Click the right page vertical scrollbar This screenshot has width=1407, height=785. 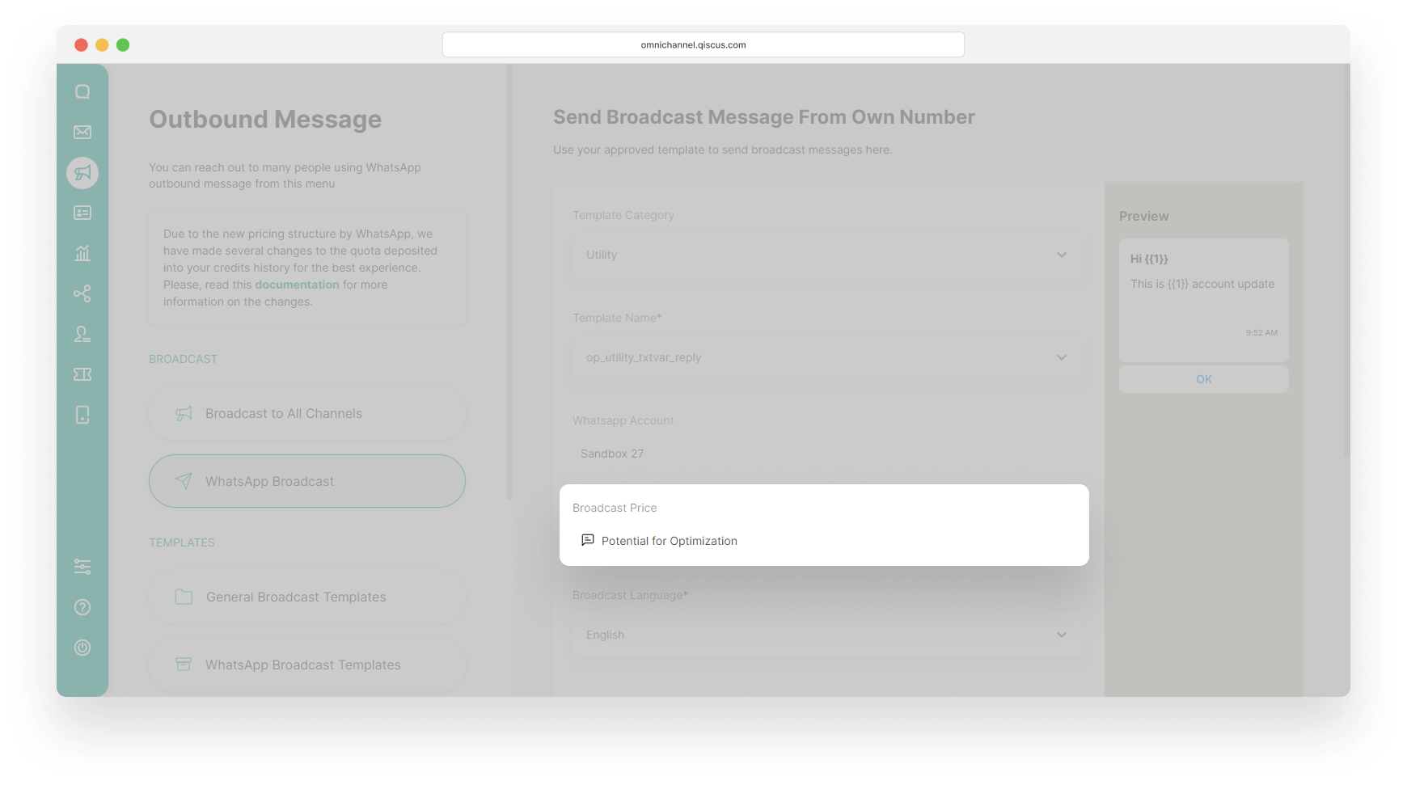(1346, 260)
